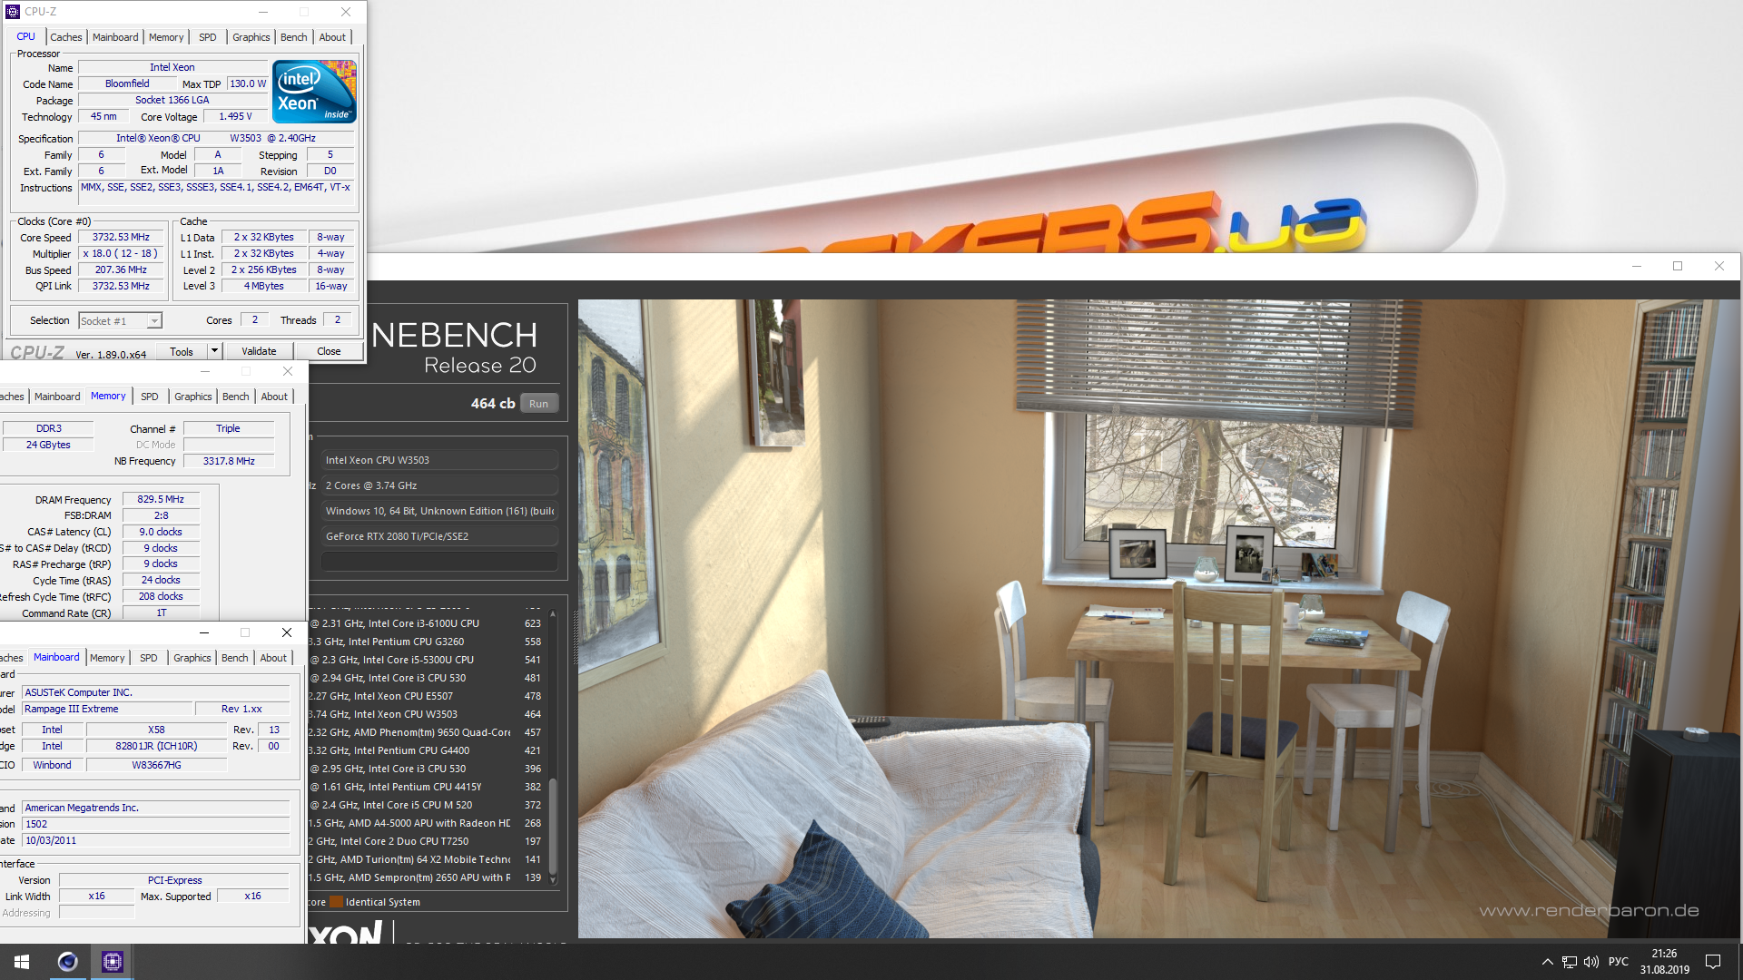
Task: Click the Tools button in CPU-Z
Action: click(x=182, y=351)
